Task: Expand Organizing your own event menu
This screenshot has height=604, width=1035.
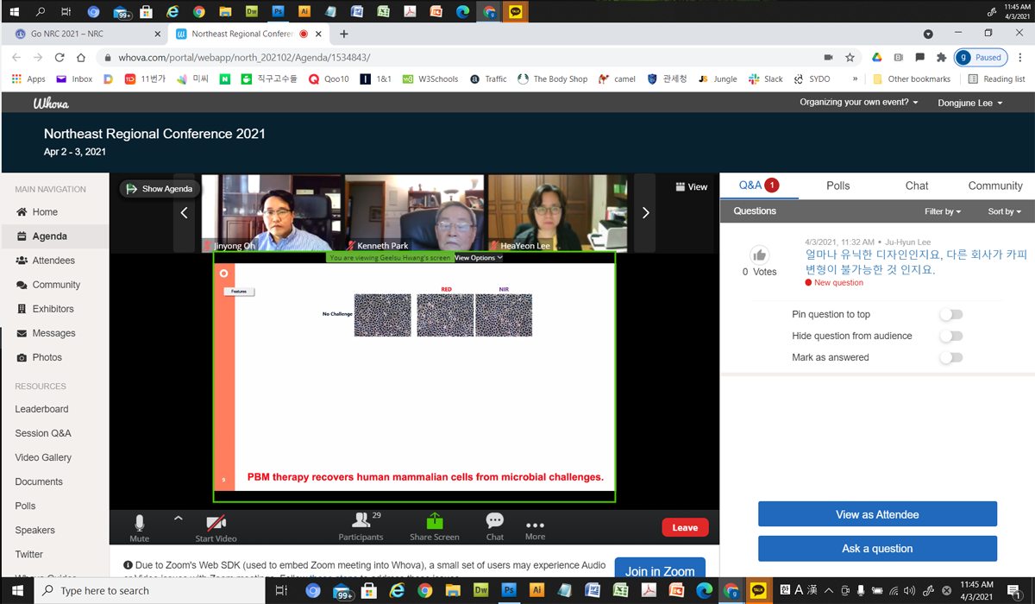Action: click(859, 103)
